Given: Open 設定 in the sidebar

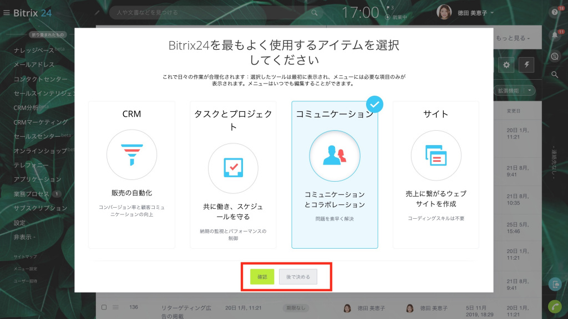Looking at the screenshot, I should [x=19, y=223].
